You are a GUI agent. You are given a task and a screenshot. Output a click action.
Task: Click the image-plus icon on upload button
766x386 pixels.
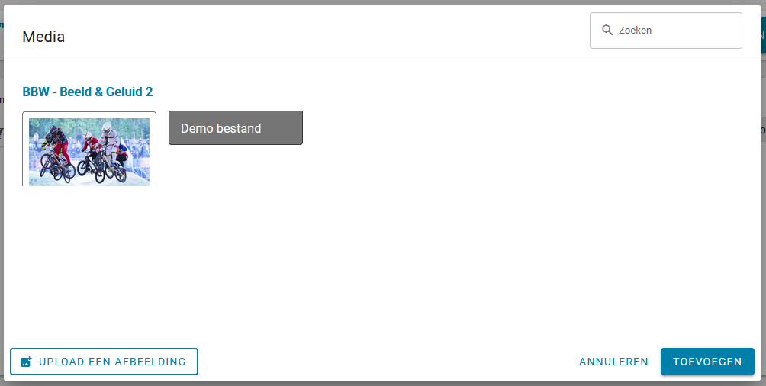coord(26,362)
